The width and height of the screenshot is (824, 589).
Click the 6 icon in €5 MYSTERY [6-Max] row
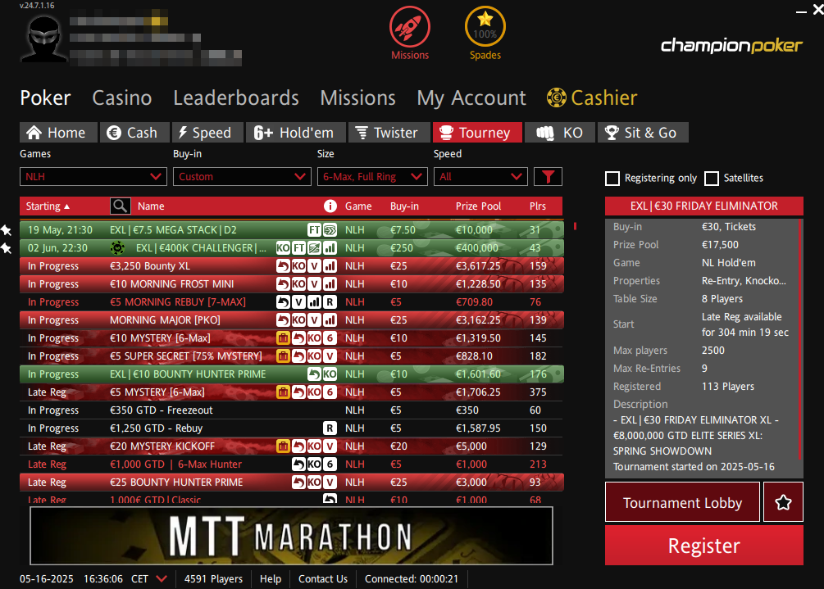pyautogui.click(x=330, y=392)
